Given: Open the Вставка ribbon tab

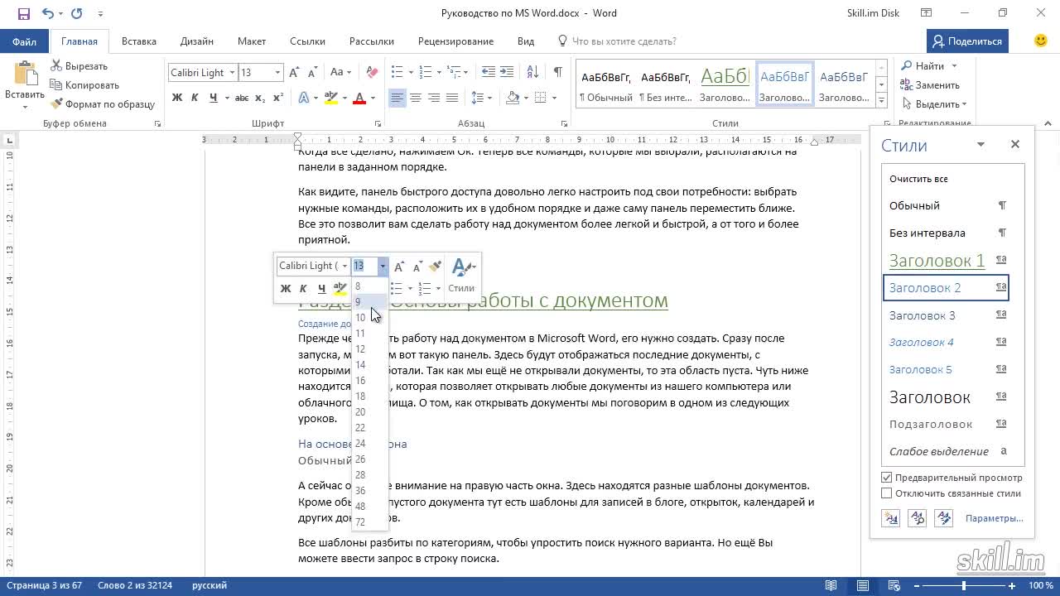Looking at the screenshot, I should click(139, 41).
